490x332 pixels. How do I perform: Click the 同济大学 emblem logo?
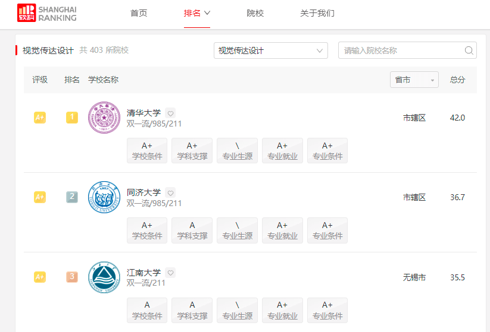coord(104,197)
